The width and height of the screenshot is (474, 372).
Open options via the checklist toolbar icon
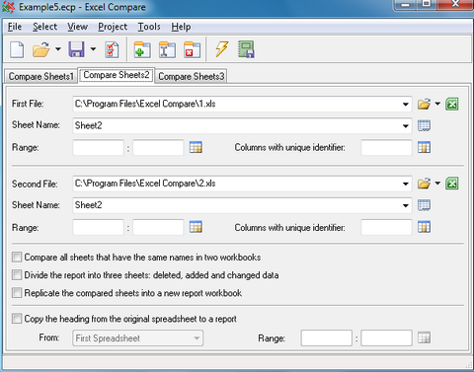[112, 49]
